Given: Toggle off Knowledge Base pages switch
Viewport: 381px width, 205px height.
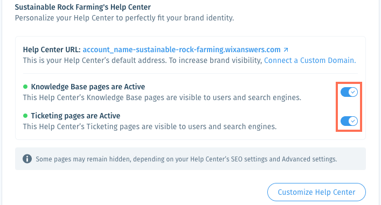Looking at the screenshot, I should (x=349, y=92).
